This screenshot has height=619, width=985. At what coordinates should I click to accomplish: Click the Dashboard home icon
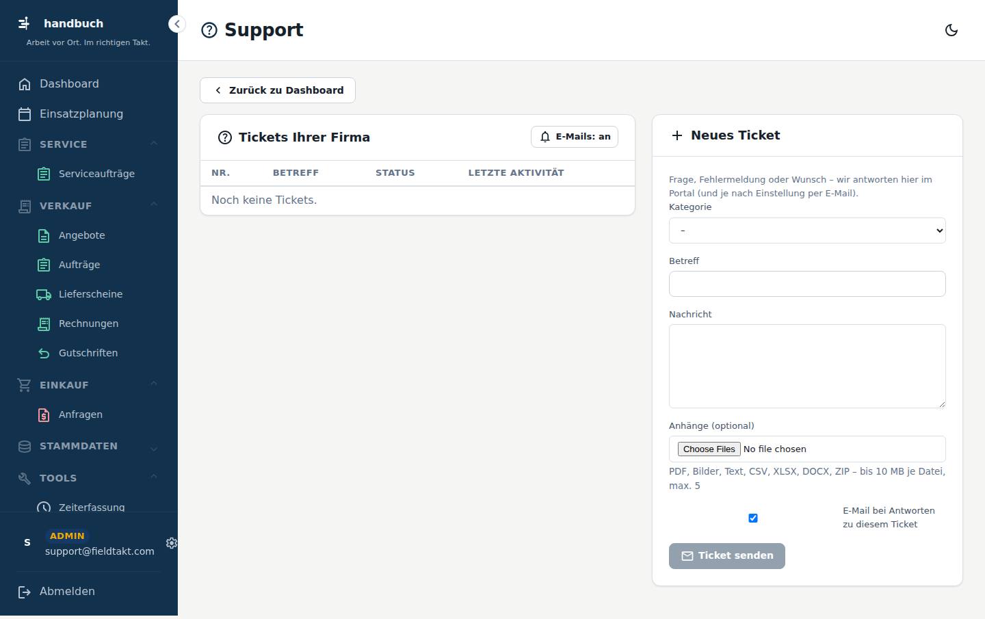25,84
